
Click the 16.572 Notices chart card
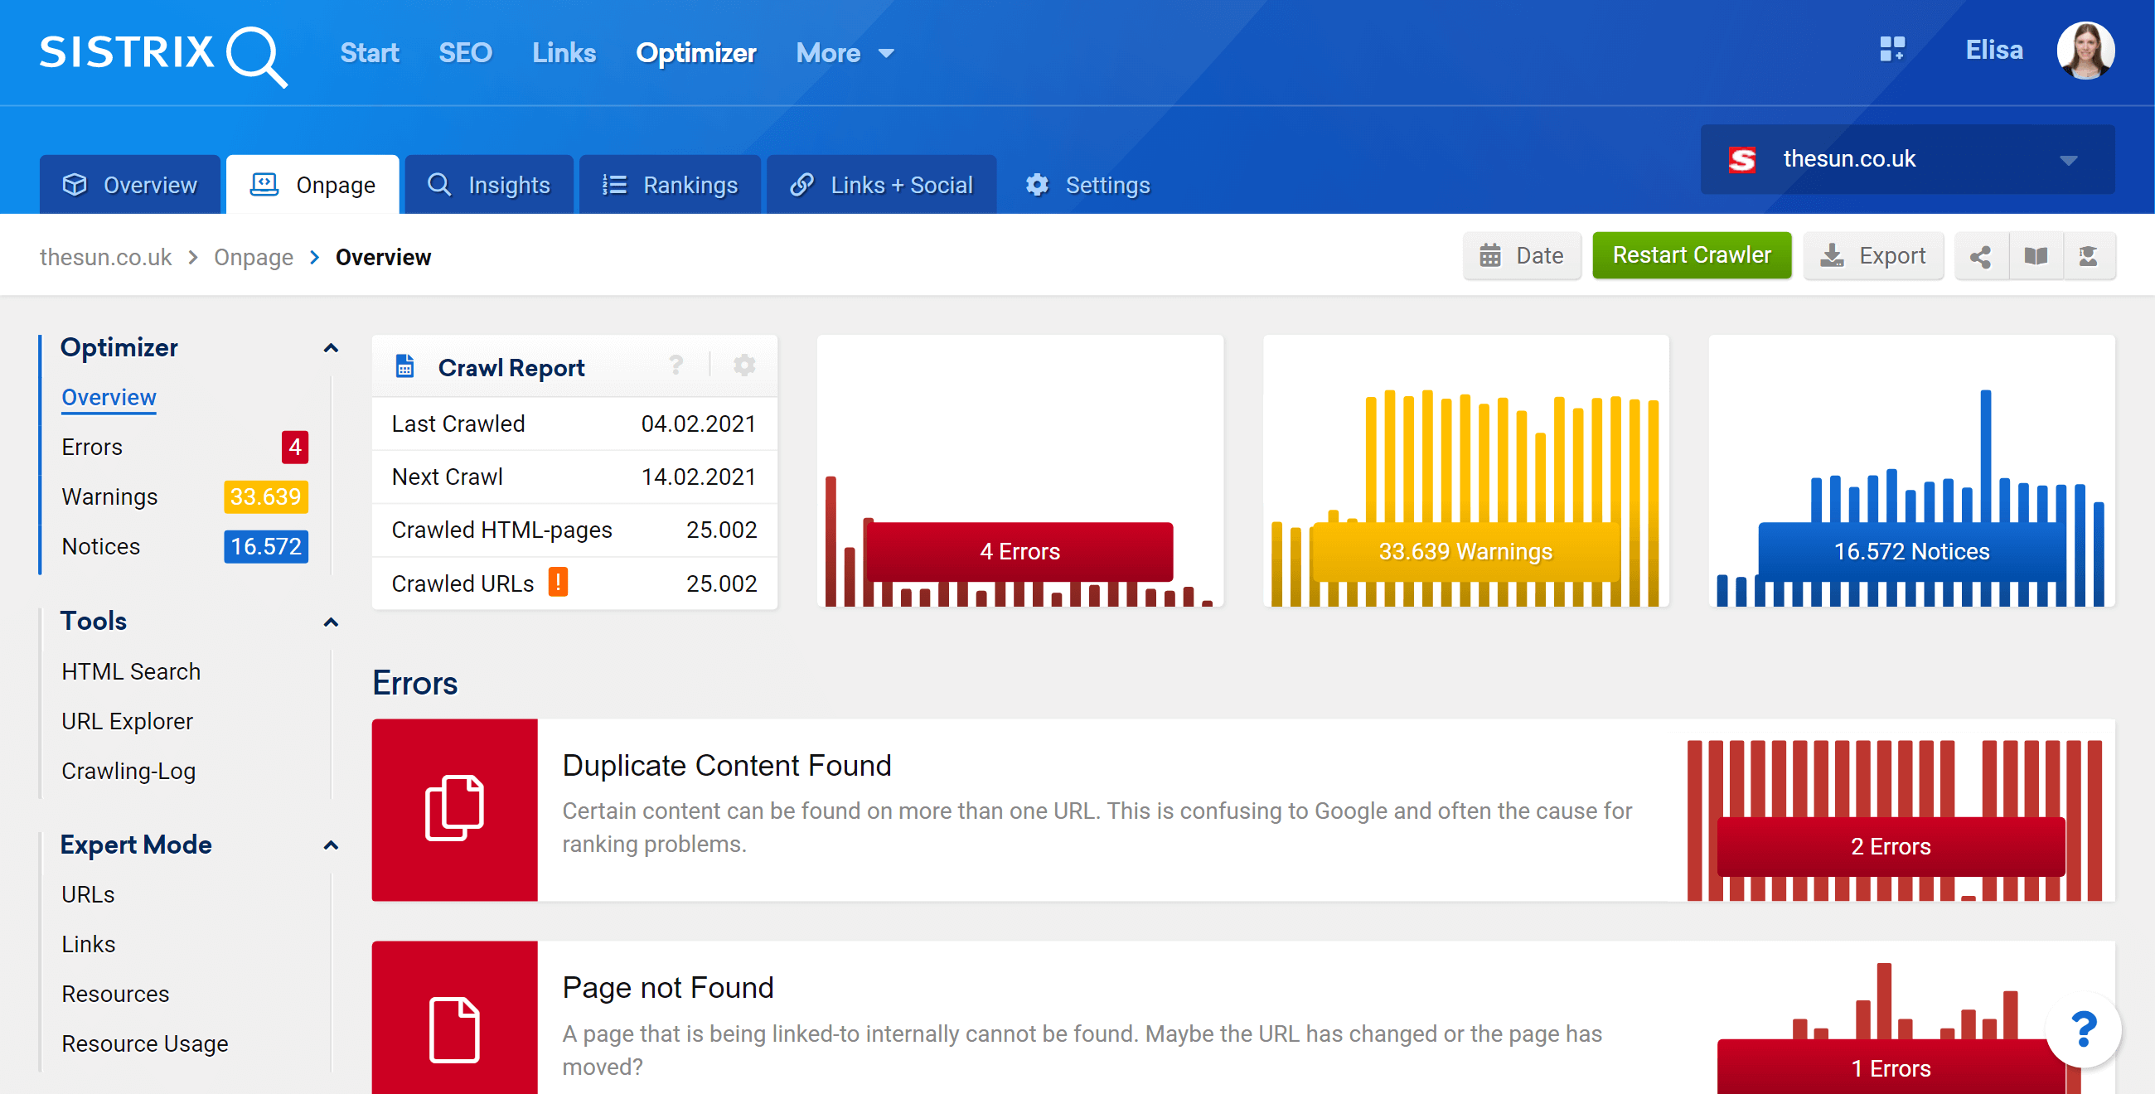click(x=1911, y=471)
